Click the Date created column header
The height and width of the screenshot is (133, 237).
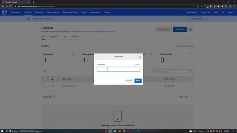pyautogui.click(x=170, y=79)
